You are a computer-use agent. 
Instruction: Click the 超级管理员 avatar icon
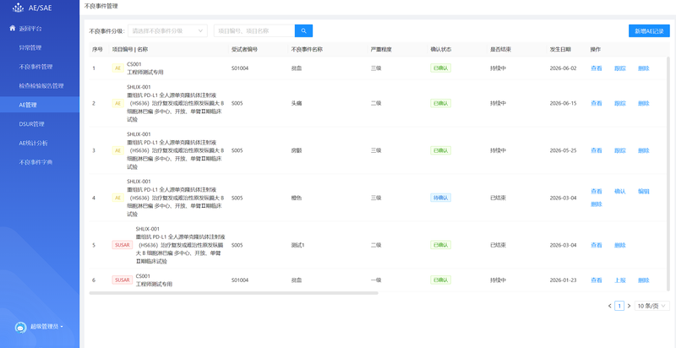coord(20,327)
